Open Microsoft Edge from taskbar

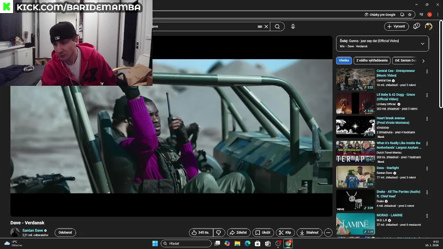click(247, 243)
